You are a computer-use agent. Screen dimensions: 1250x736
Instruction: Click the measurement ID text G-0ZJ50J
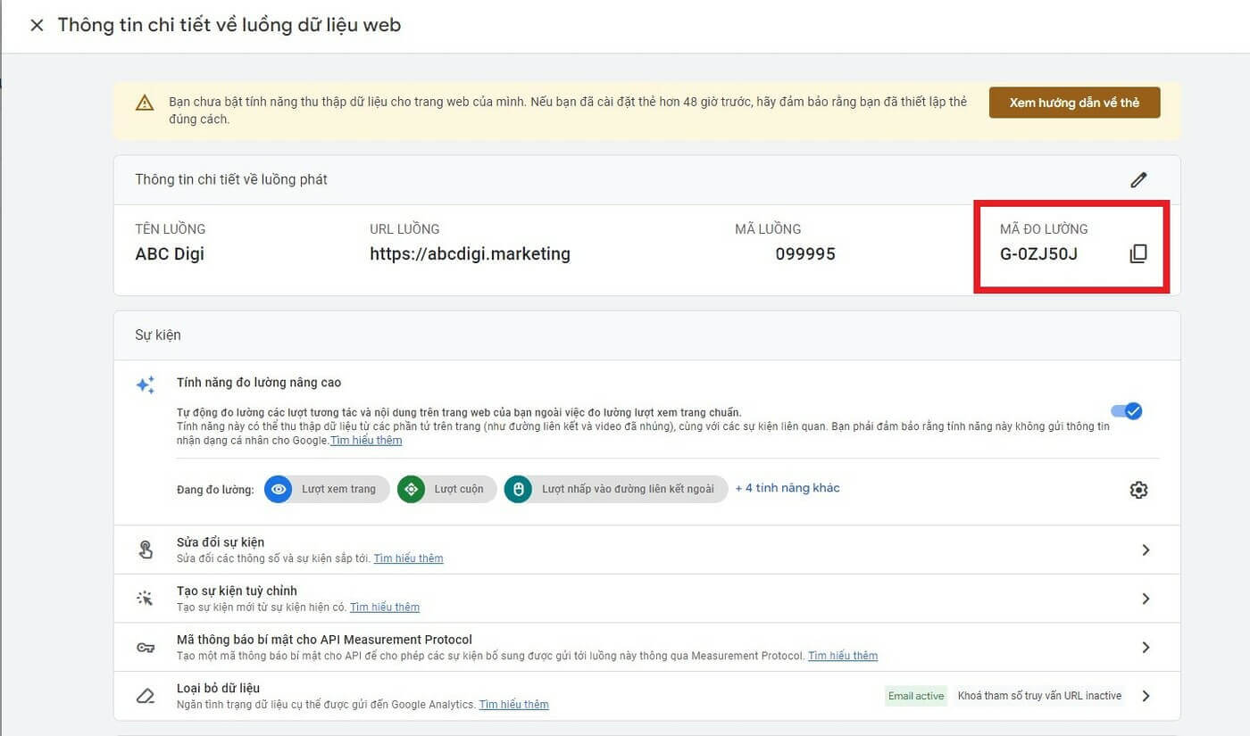(x=1038, y=254)
